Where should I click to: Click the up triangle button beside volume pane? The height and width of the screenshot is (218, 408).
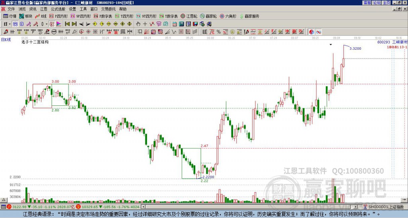click(3, 200)
